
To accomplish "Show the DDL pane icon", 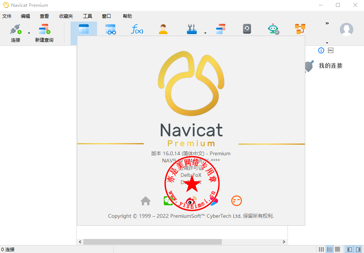I will pyautogui.click(x=331, y=50).
